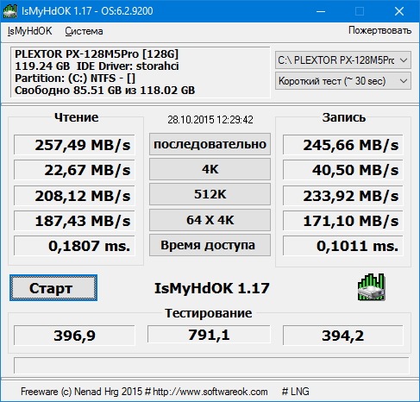Click the Время доступа button
Viewport: 420px width, 402px height.
210,245
